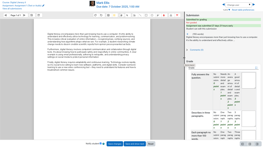The width and height of the screenshot is (263, 148).
Task: Choose the red cross stamp picker
Action: tap(177, 15)
